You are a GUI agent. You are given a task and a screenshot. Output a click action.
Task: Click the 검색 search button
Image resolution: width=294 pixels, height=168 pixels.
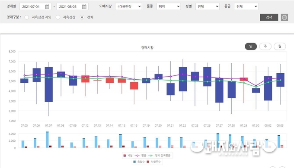[x=269, y=17]
